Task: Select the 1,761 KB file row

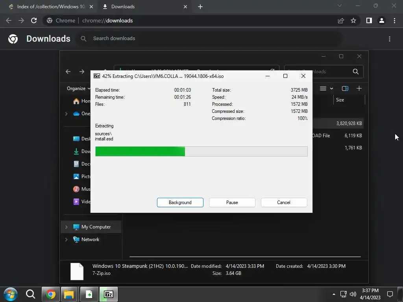Action: coord(338,148)
